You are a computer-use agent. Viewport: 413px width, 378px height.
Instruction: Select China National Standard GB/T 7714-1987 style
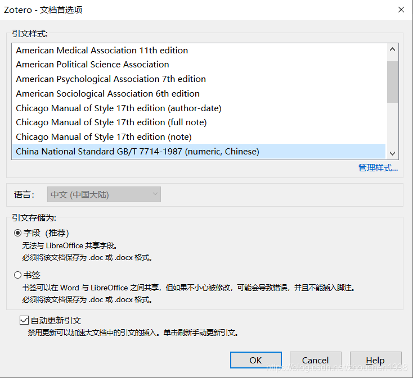point(199,151)
